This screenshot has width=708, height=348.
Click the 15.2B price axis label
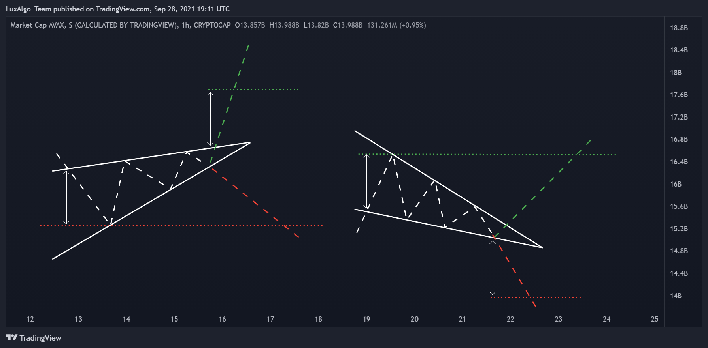pos(679,229)
